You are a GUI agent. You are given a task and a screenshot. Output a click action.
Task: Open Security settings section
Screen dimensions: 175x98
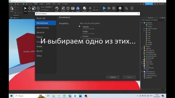[46, 32]
